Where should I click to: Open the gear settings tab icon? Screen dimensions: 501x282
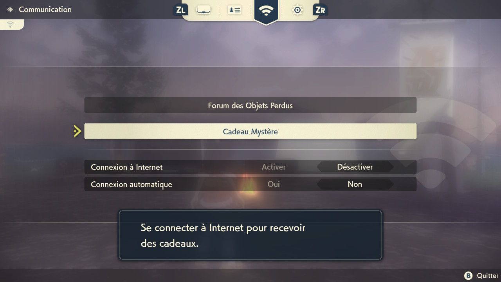pos(297,10)
